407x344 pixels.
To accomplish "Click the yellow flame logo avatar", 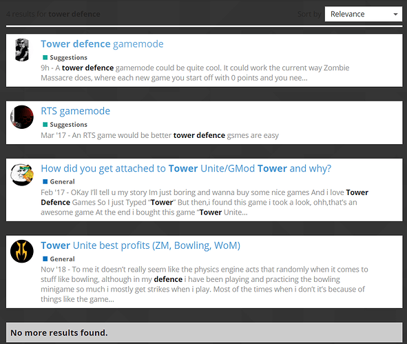I will (22, 251).
